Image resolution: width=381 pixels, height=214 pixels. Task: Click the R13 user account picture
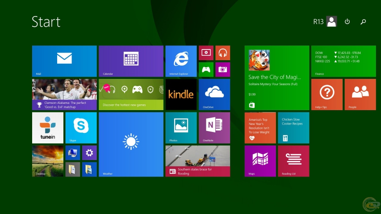pos(331,21)
